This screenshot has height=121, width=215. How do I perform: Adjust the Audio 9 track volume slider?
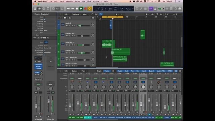83,26
